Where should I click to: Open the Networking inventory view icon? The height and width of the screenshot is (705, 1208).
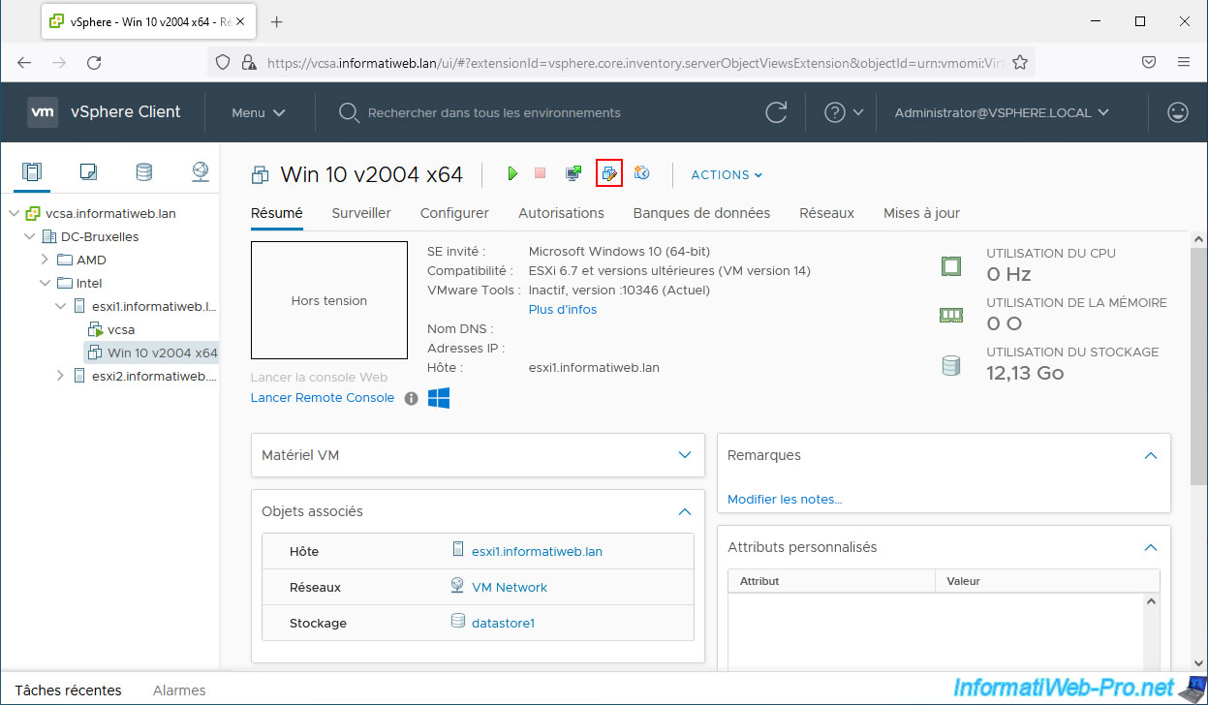tap(201, 172)
